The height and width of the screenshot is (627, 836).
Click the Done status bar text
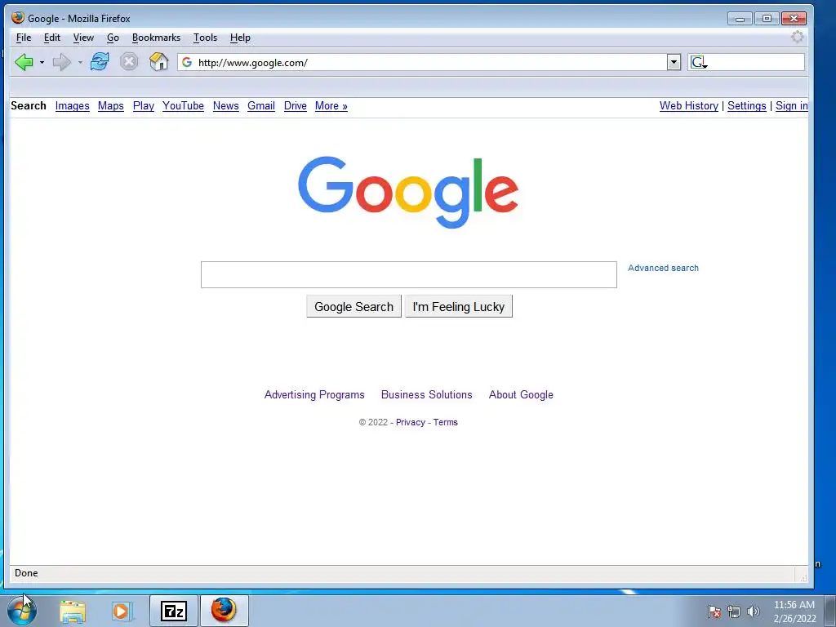pyautogui.click(x=26, y=573)
